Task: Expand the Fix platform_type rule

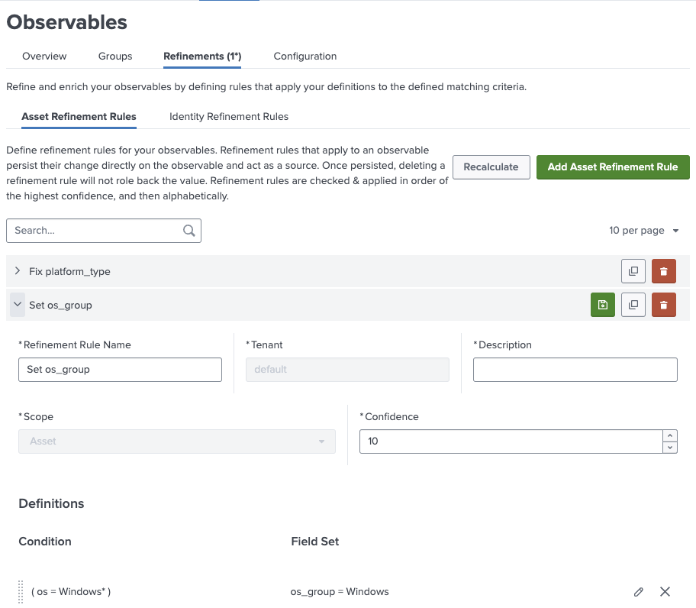Action: [x=18, y=270]
